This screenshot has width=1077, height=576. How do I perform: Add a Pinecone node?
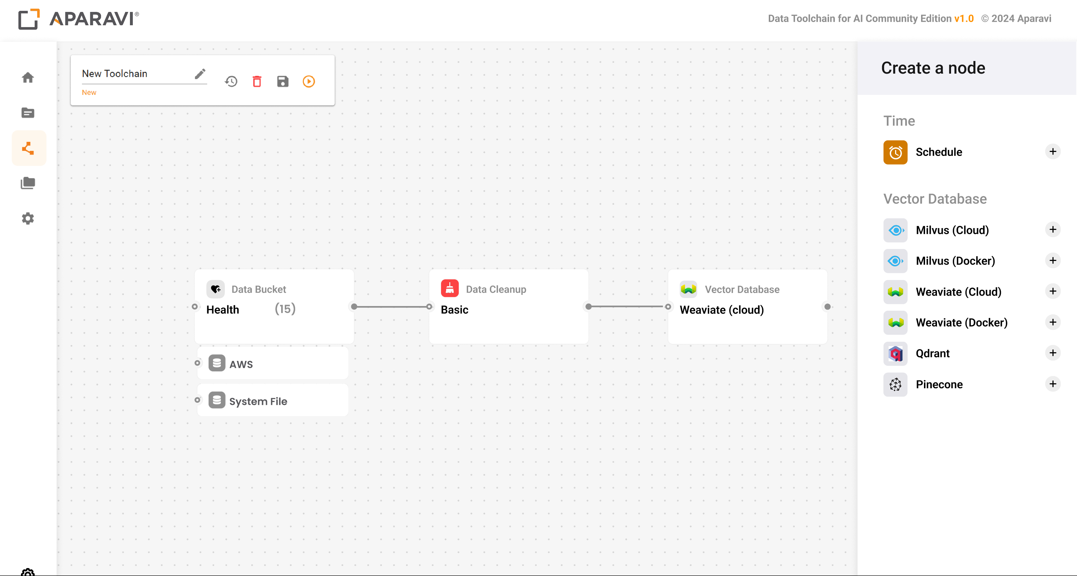click(x=1053, y=384)
